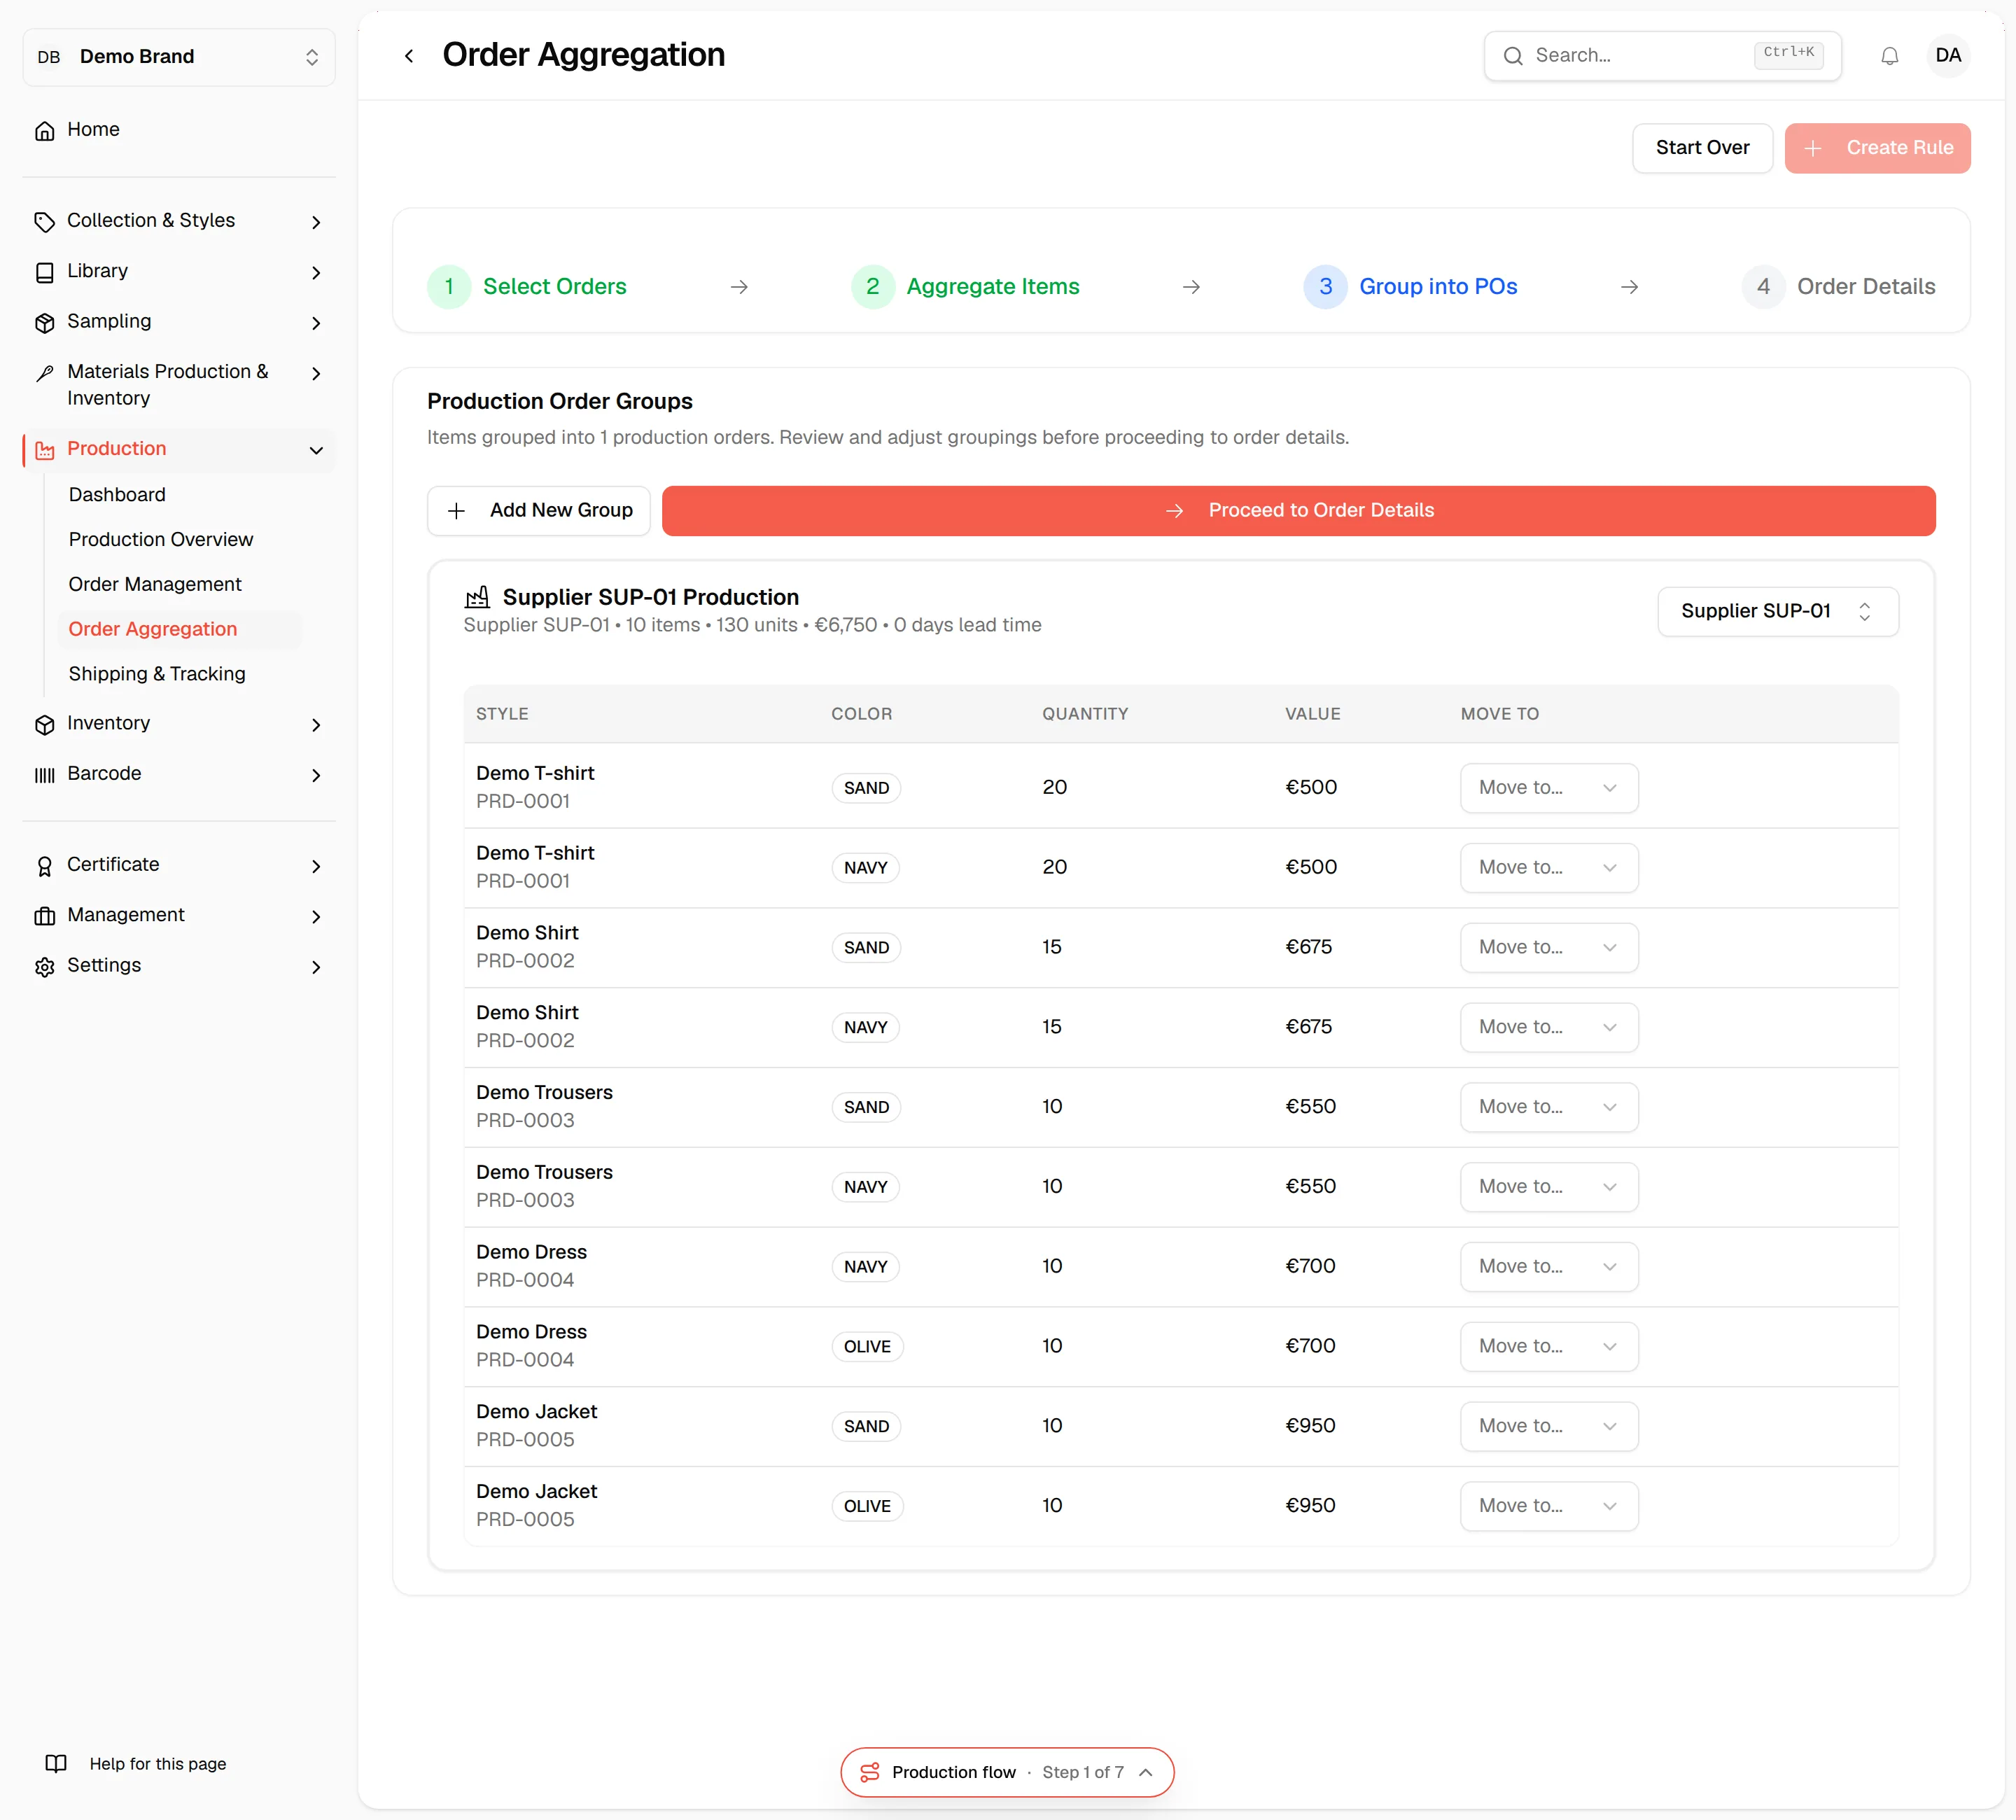Expand the Sampling section
The image size is (2016, 1820).
(x=316, y=323)
